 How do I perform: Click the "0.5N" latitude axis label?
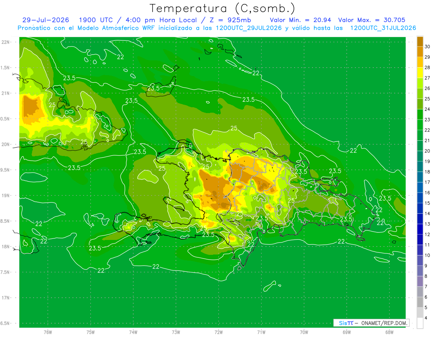[5, 119]
